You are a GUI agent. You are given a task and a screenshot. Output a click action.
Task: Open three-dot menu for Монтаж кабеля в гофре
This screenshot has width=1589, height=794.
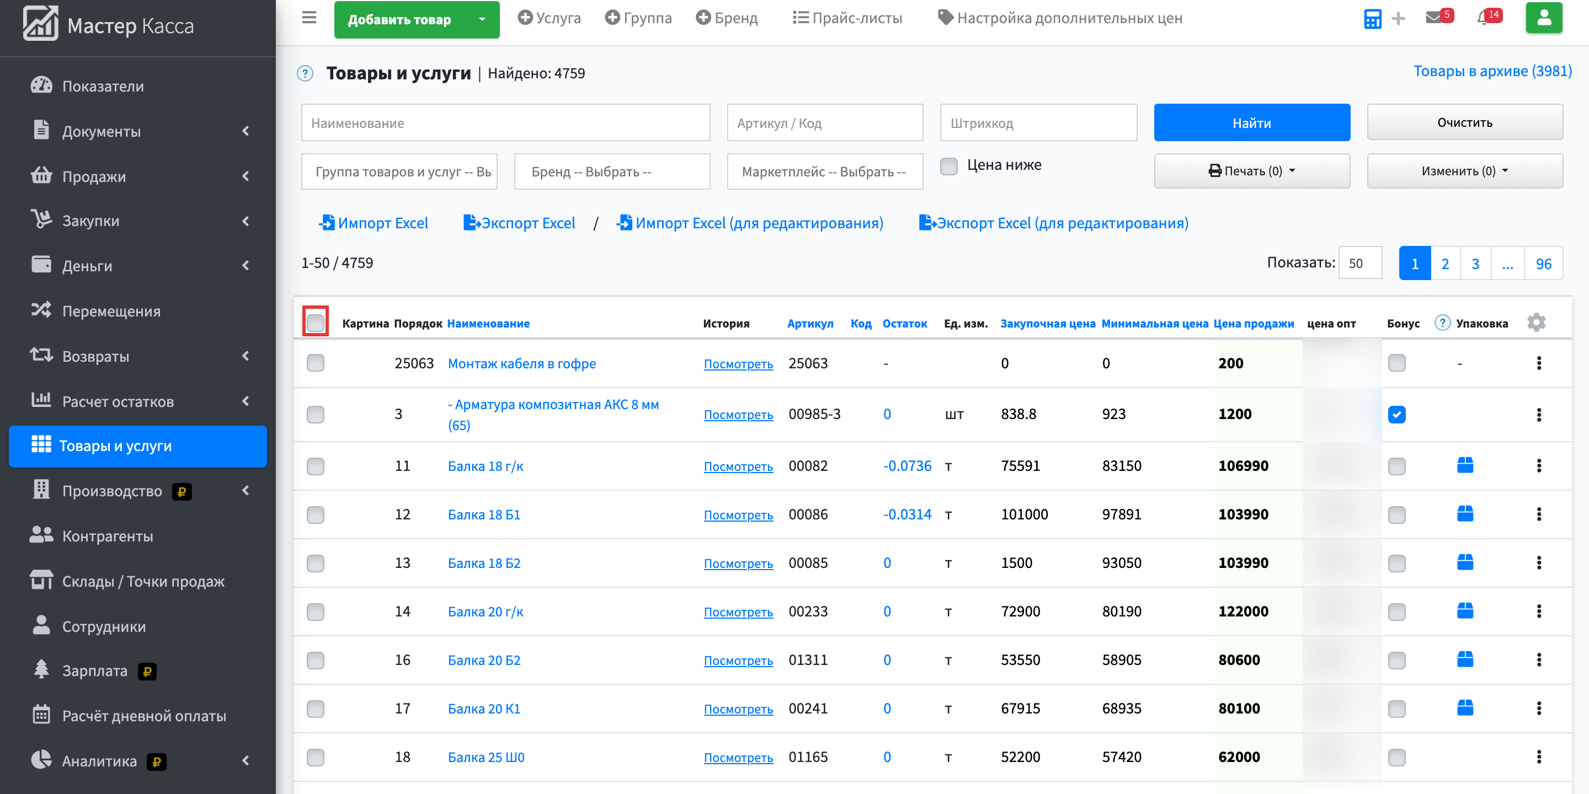[x=1538, y=363]
